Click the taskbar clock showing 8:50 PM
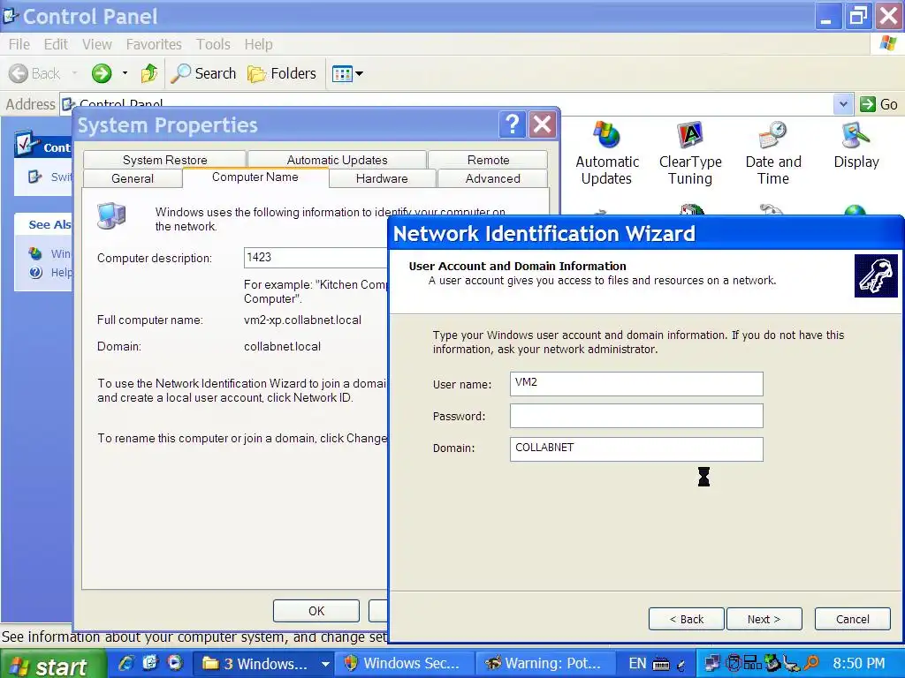Viewport: 905px width, 678px height. 859,664
